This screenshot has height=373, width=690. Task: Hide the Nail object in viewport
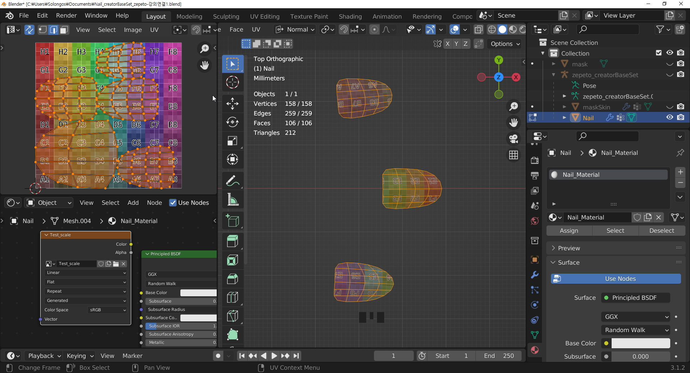(x=670, y=117)
